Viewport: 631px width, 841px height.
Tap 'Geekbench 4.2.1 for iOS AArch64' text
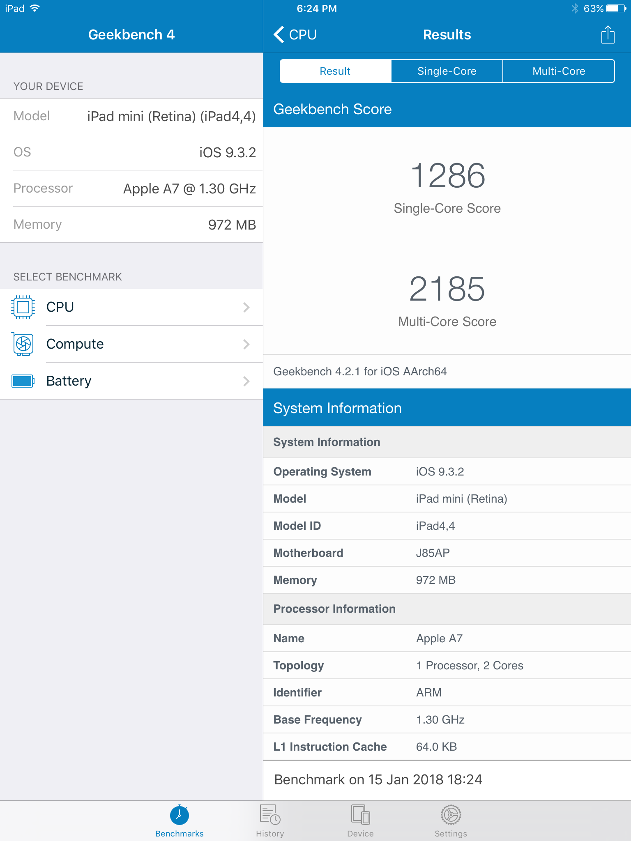click(x=360, y=371)
